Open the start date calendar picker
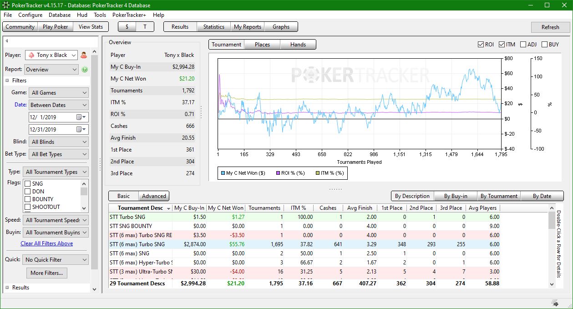Screen dimensions: 573x309 click(x=79, y=117)
